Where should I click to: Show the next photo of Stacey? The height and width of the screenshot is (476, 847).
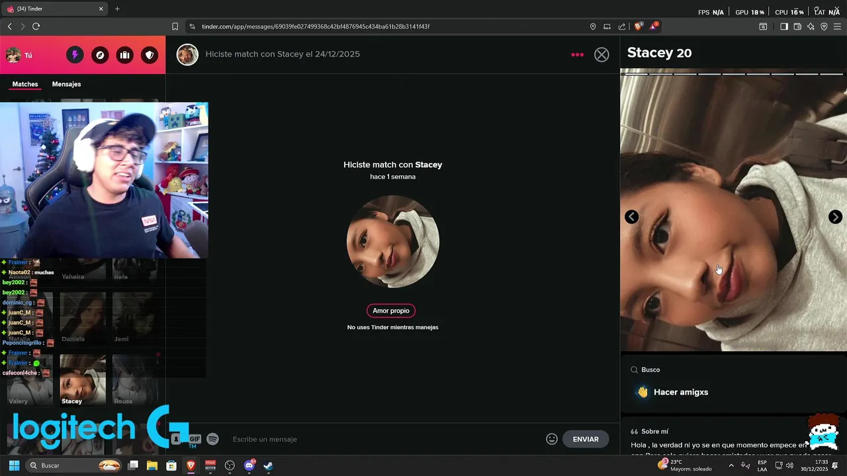(835, 217)
